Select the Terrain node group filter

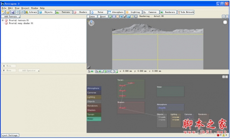94,114
